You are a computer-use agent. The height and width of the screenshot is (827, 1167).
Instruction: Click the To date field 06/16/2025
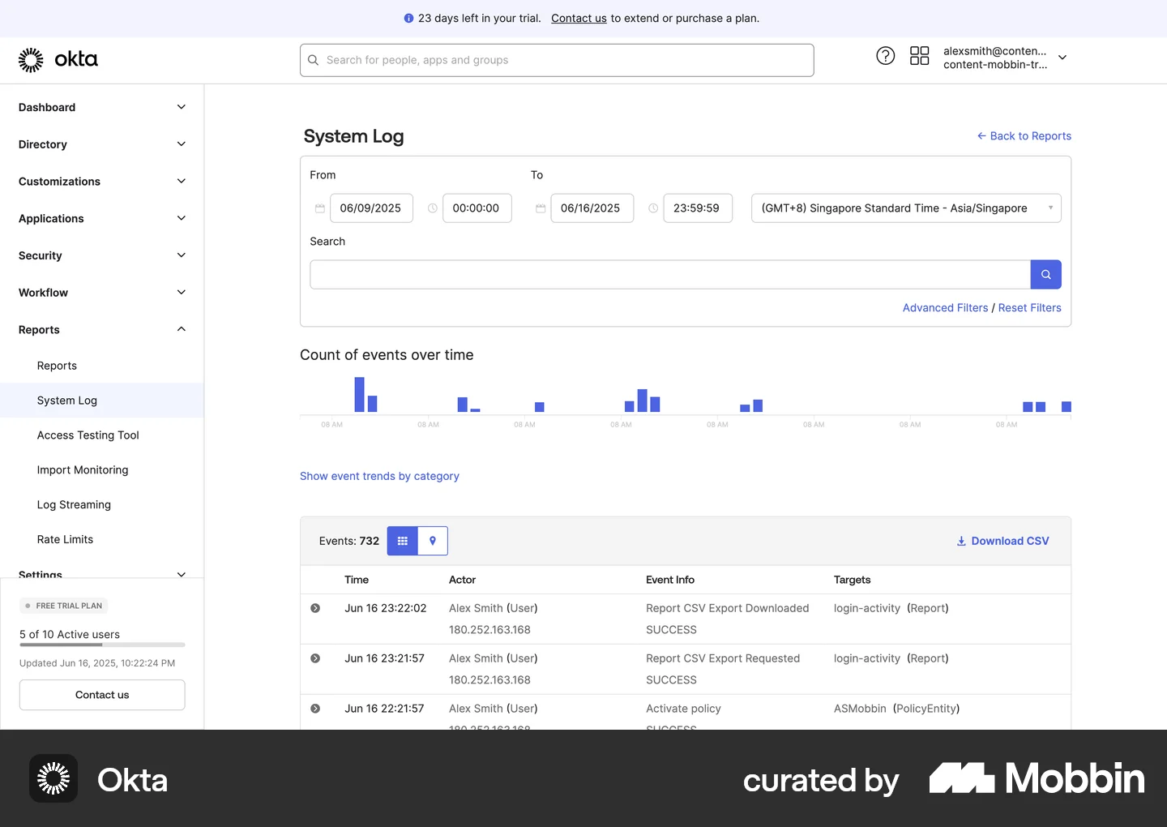click(x=592, y=208)
